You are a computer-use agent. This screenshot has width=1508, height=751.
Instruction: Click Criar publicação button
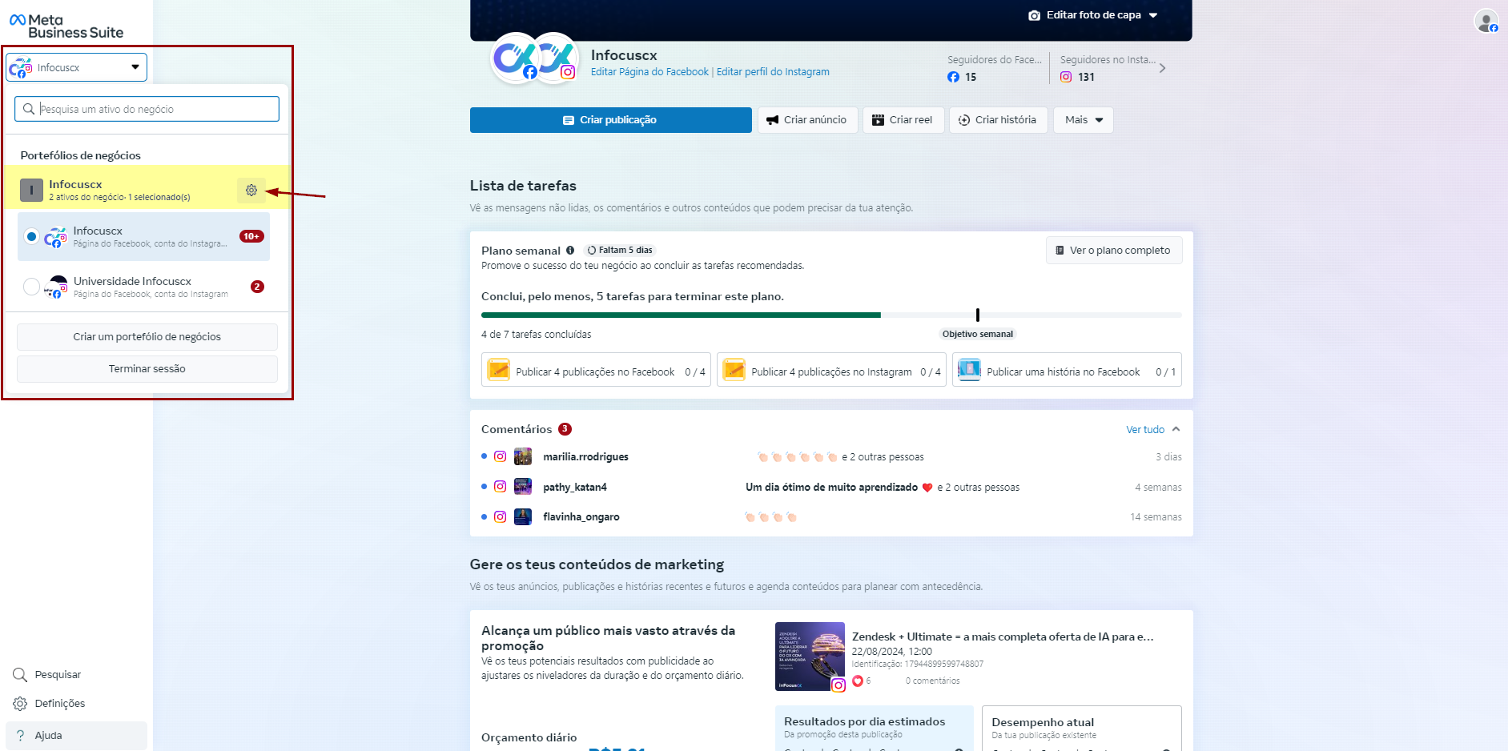610,120
